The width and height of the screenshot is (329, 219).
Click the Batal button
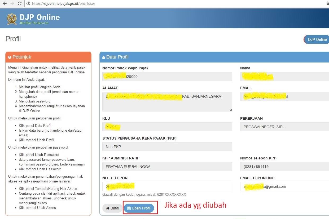[x=112, y=208]
